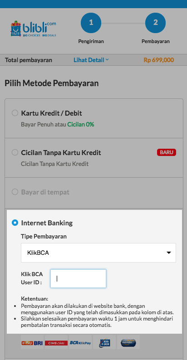Toggle the Internet Banking radio button

(x=15, y=223)
